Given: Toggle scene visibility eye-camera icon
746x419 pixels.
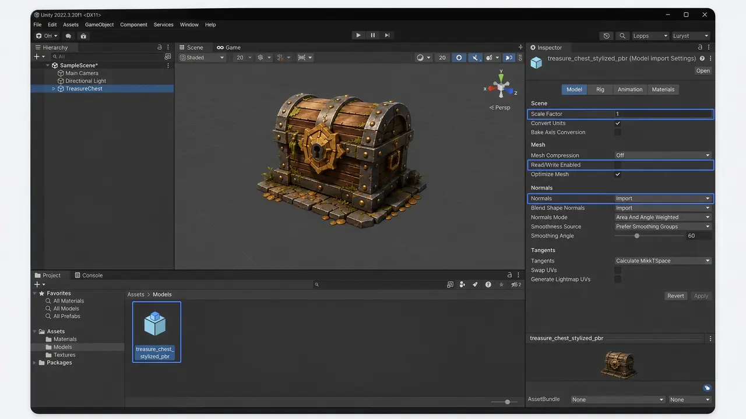Looking at the screenshot, I should (x=509, y=58).
